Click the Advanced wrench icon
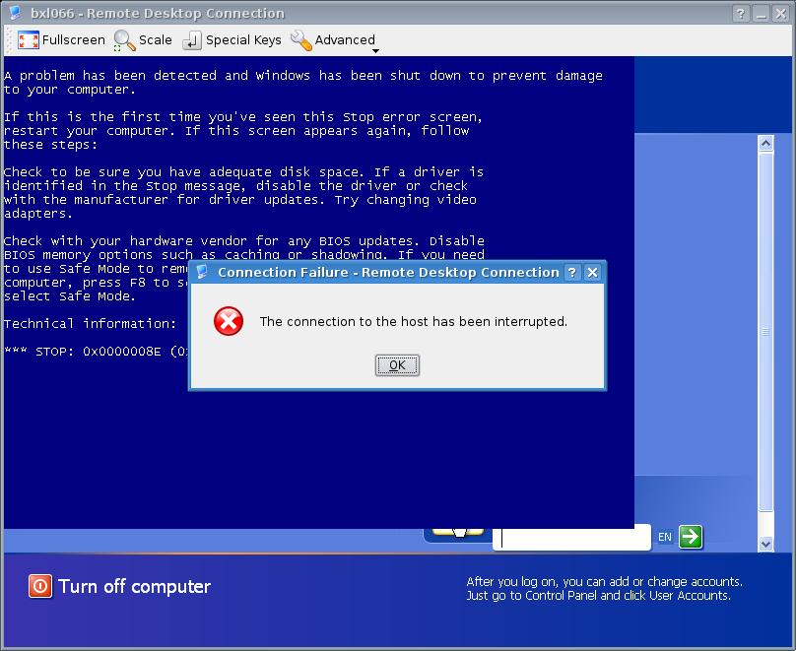This screenshot has width=796, height=651. click(x=301, y=40)
